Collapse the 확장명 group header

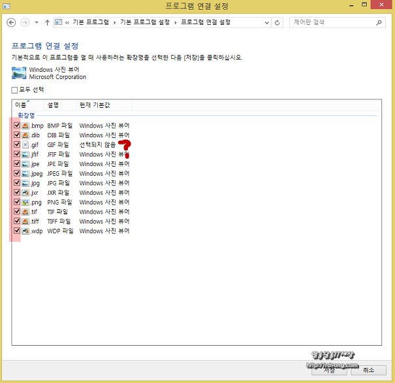click(27, 115)
